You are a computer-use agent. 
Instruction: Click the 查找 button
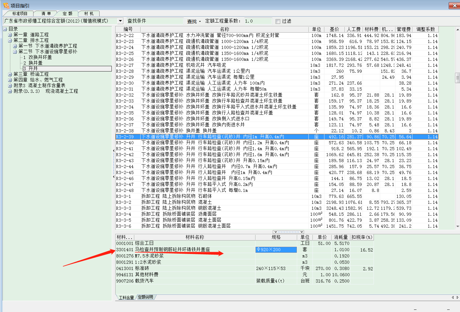(192, 21)
